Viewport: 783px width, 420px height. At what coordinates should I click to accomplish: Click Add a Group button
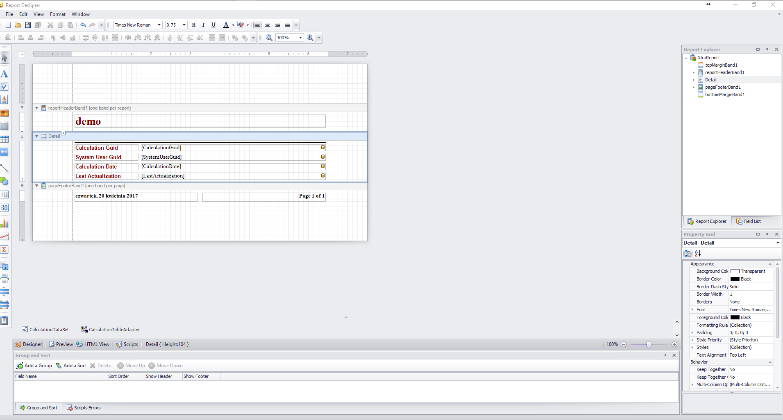[x=34, y=366]
